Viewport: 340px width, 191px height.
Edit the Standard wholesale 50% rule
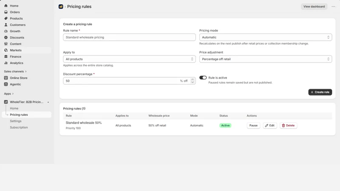(270, 125)
